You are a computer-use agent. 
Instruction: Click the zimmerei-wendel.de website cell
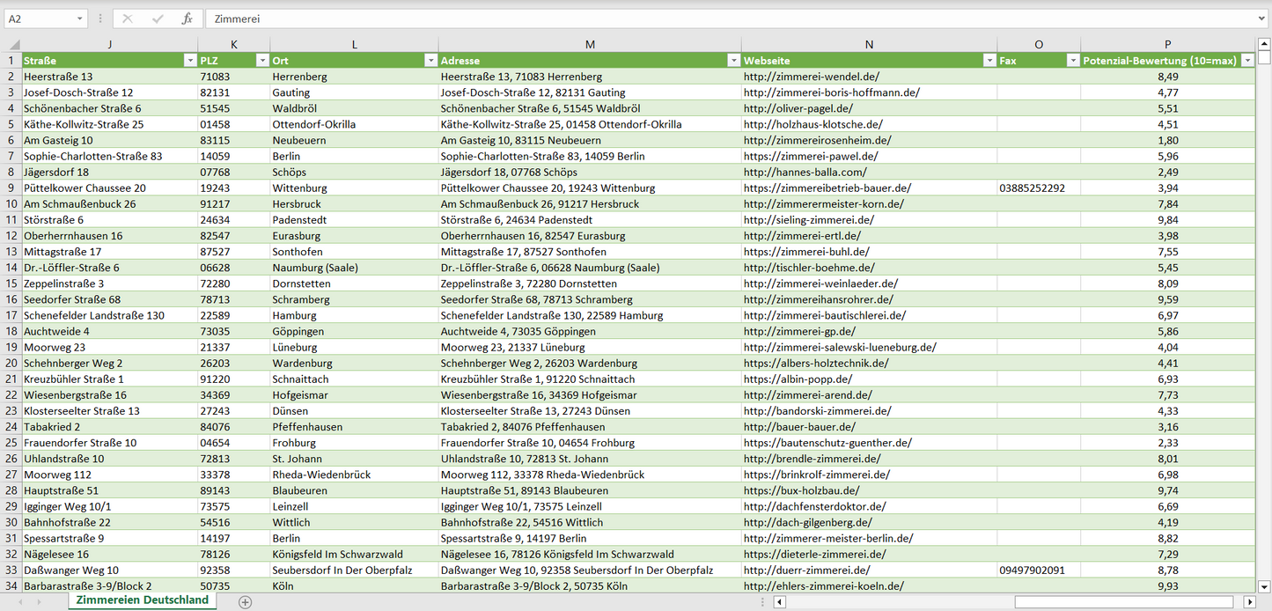click(x=811, y=77)
